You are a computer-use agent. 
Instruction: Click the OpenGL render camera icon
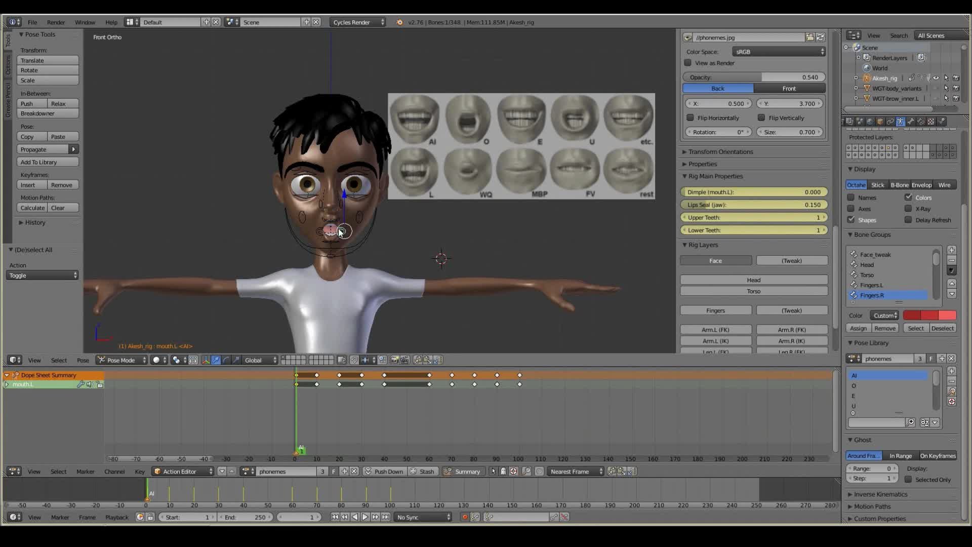tap(394, 360)
